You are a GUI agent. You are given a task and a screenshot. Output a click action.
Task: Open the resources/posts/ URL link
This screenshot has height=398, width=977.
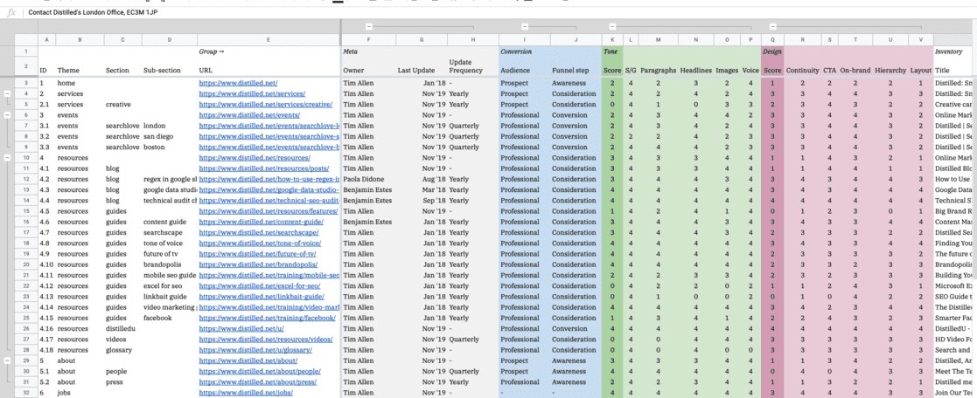tap(263, 168)
